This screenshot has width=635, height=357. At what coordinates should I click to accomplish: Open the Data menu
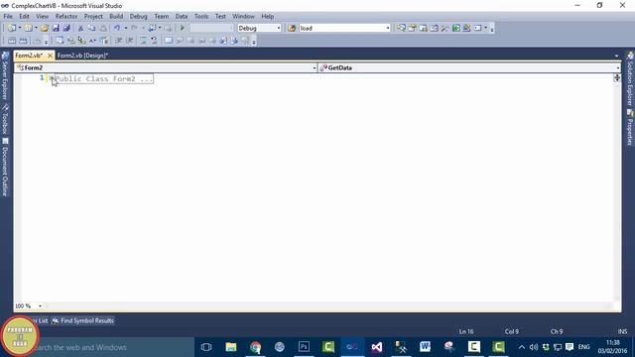click(x=181, y=16)
